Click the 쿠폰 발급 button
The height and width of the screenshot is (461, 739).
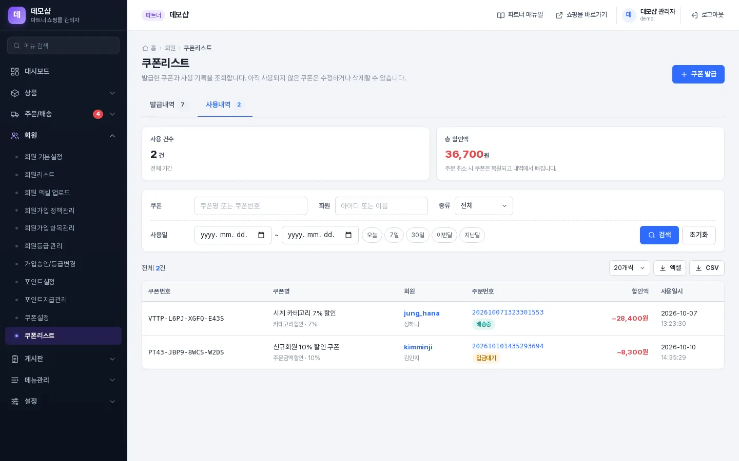tap(698, 74)
